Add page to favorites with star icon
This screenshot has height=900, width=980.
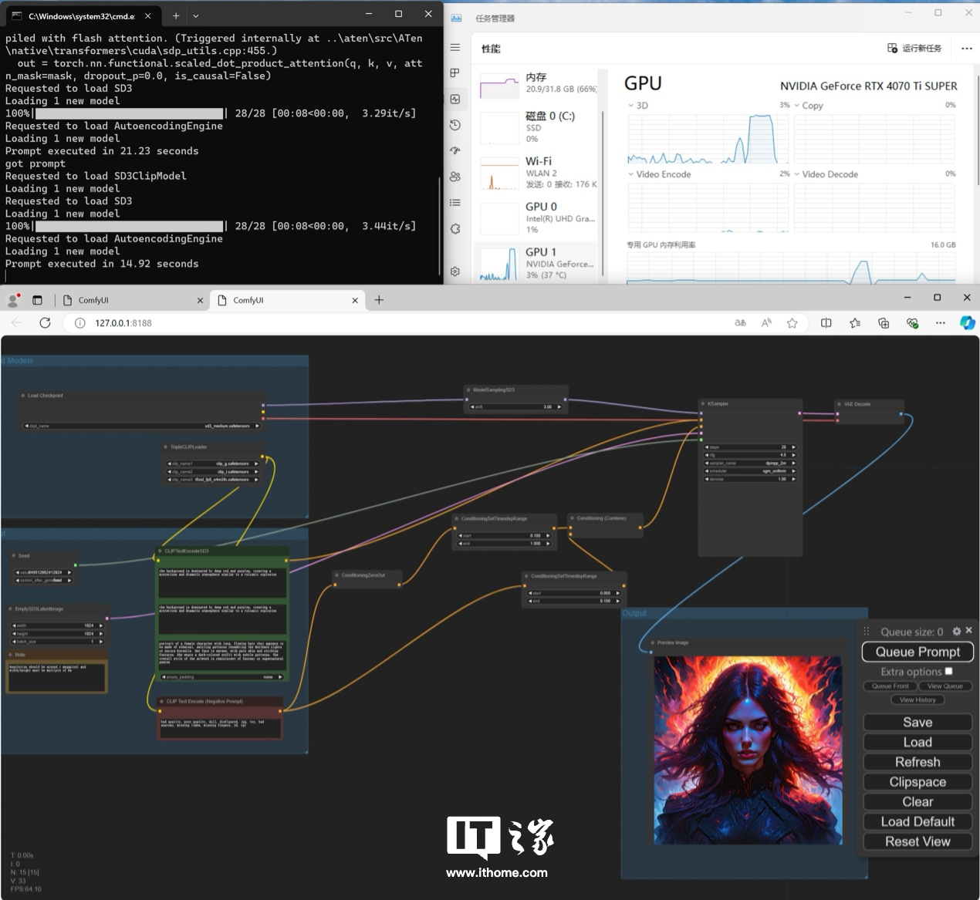[792, 323]
